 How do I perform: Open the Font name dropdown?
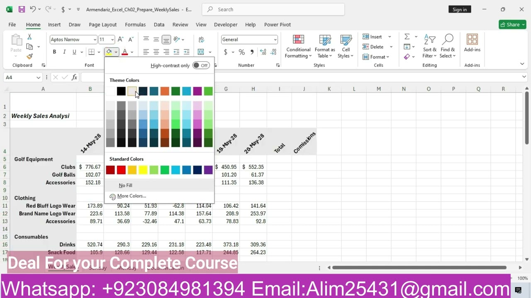click(x=95, y=39)
